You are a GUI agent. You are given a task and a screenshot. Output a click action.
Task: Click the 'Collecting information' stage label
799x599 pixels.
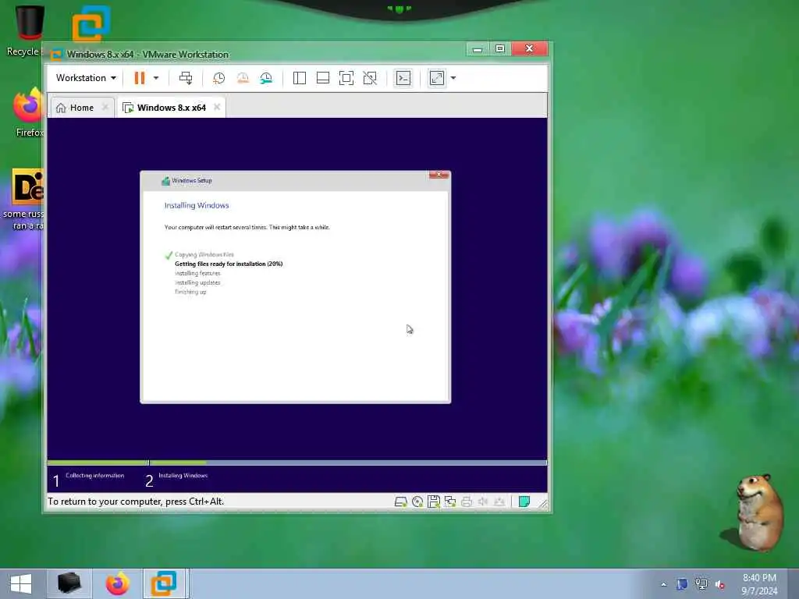[94, 476]
